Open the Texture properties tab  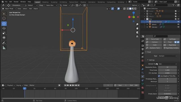coord(143,92)
